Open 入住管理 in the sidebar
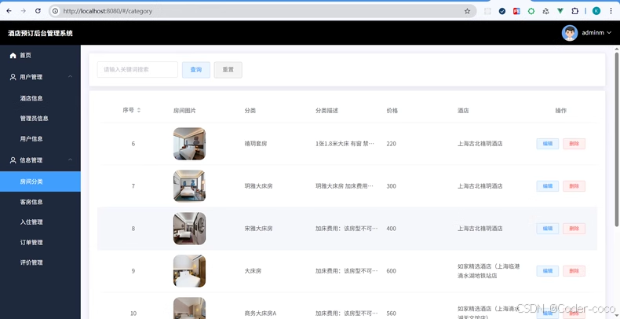620x319 pixels. (40, 222)
